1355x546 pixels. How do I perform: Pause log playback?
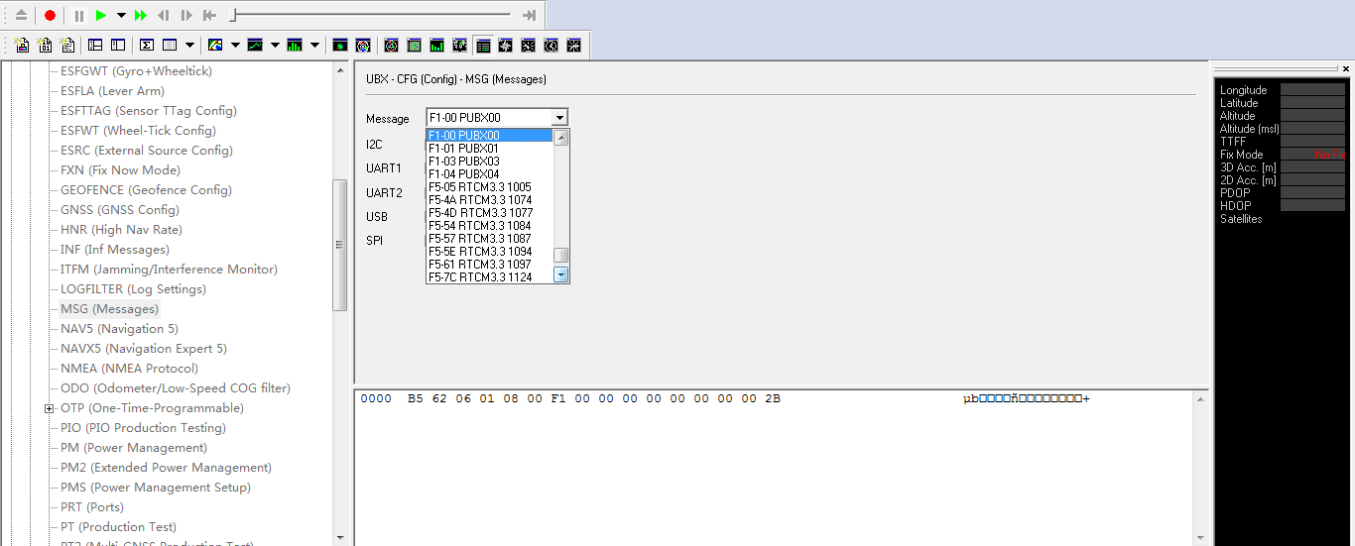click(x=79, y=16)
